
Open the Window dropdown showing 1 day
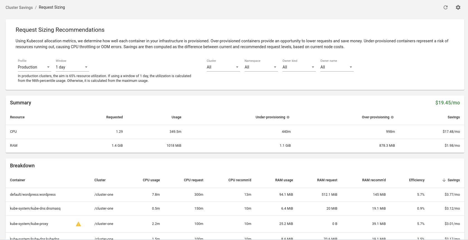point(72,67)
